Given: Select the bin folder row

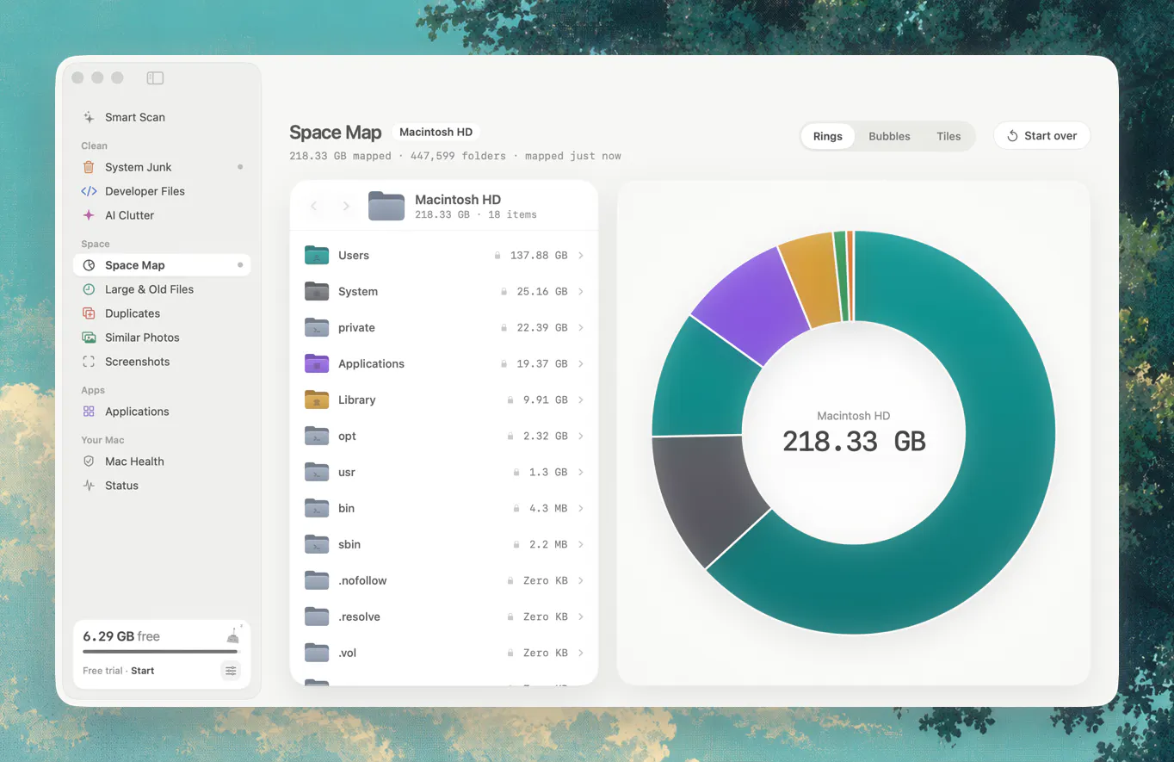Looking at the screenshot, I should coord(444,509).
